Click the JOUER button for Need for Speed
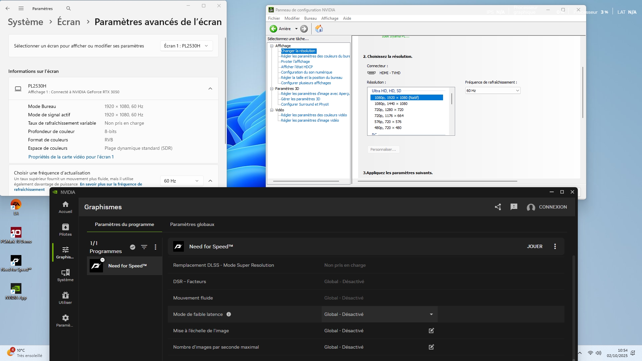The height and width of the screenshot is (361, 642). point(535,246)
